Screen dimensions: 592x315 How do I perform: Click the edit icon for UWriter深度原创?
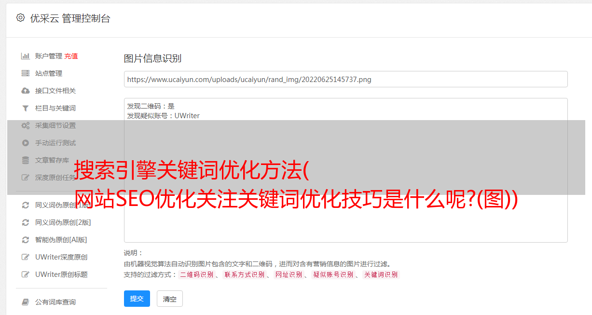tap(26, 257)
